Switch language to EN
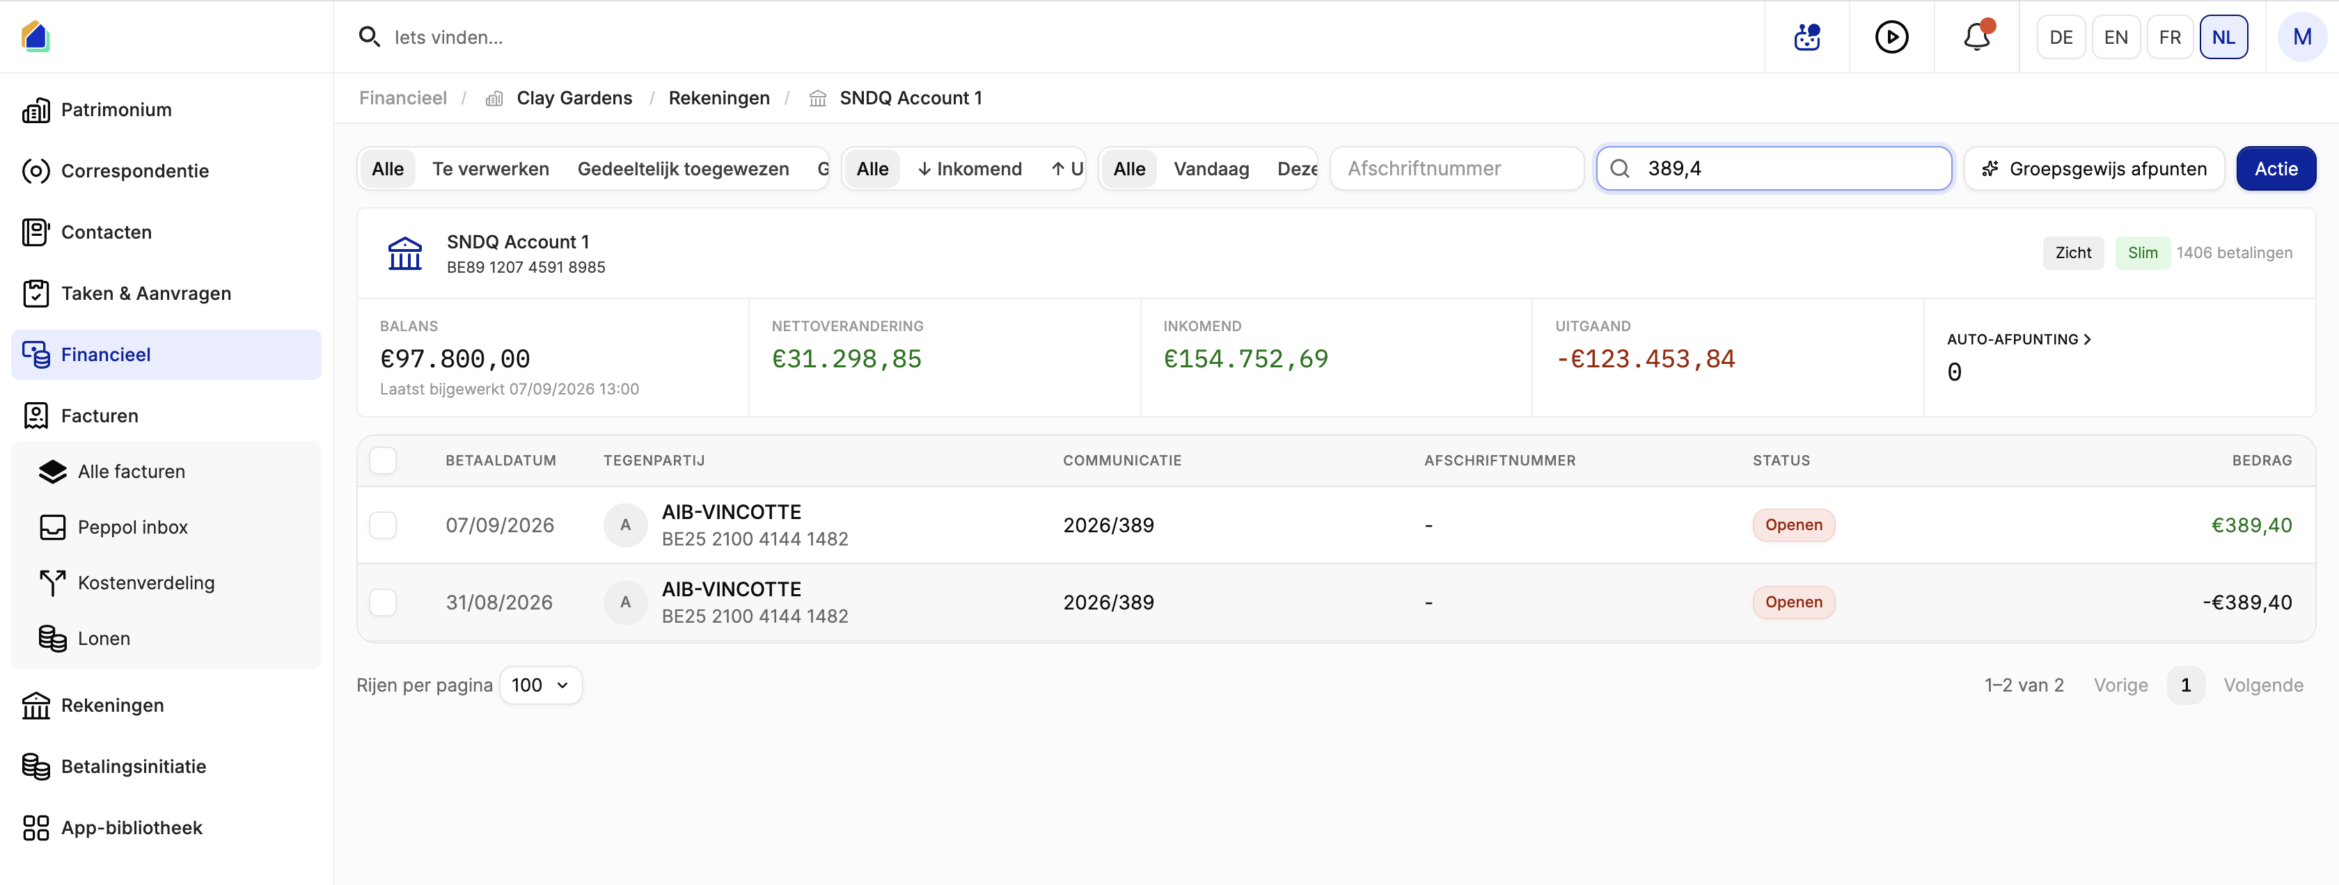The width and height of the screenshot is (2339, 885). point(2116,37)
